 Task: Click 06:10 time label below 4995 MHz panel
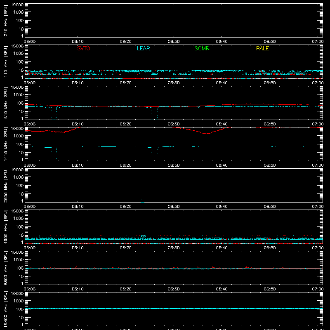pos(78,248)
